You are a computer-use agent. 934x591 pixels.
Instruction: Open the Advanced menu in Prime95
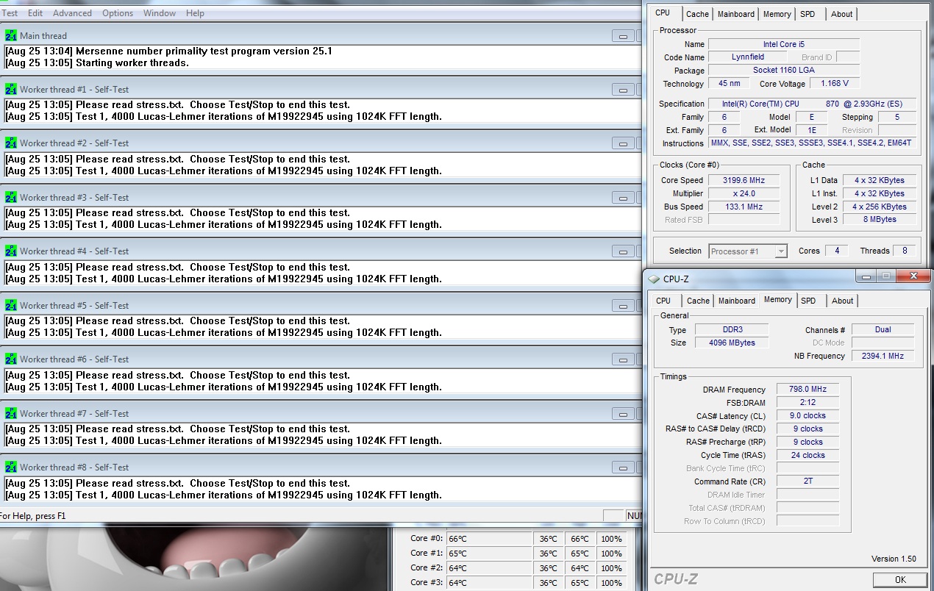(x=73, y=13)
